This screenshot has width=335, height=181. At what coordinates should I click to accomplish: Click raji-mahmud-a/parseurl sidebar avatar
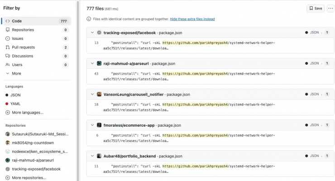coord(8,160)
